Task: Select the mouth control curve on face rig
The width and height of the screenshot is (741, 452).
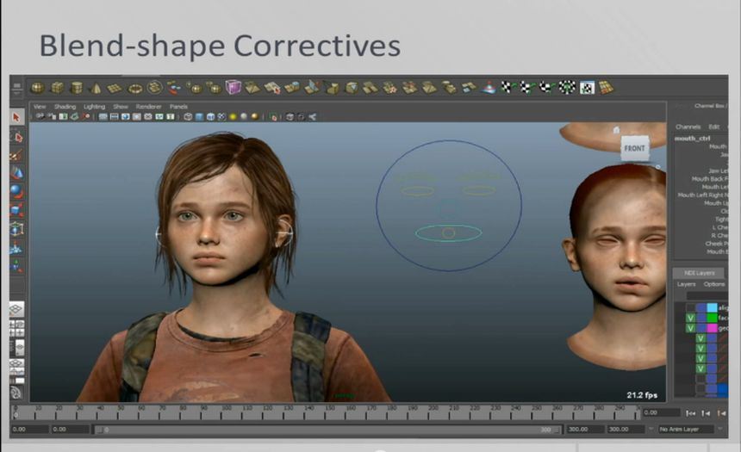Action: [x=448, y=232]
